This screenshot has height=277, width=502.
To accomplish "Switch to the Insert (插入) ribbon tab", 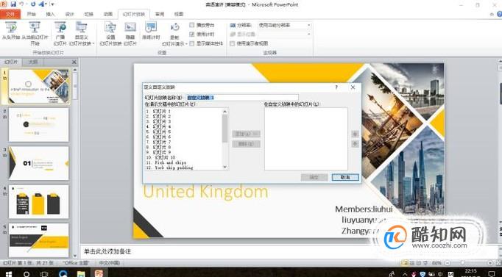I will 50,14.
